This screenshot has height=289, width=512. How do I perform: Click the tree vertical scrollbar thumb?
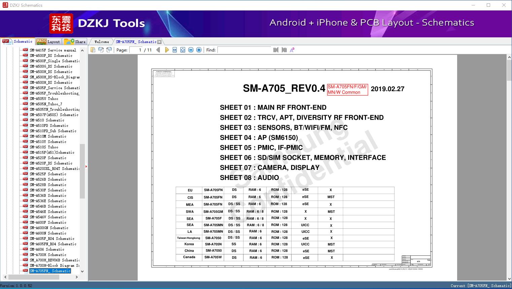click(82, 171)
